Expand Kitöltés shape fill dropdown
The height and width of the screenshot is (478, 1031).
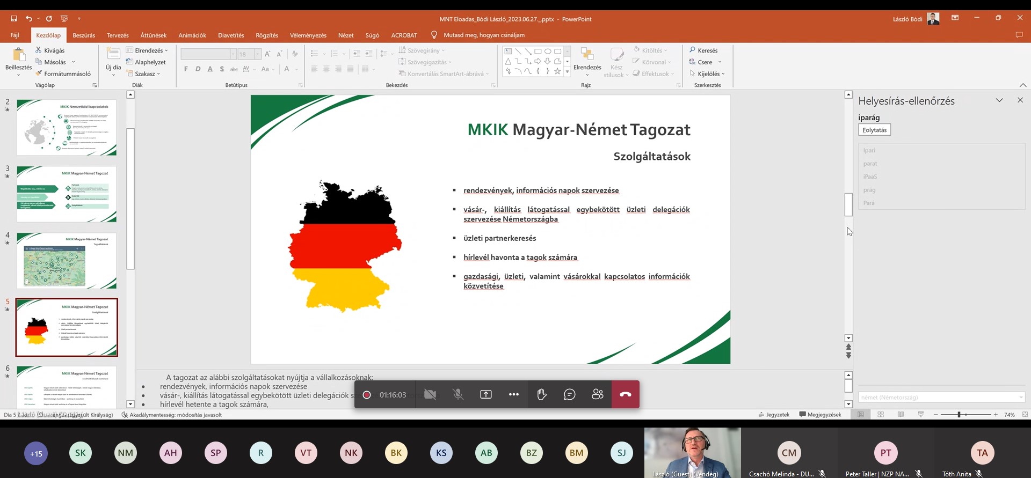tap(650, 50)
